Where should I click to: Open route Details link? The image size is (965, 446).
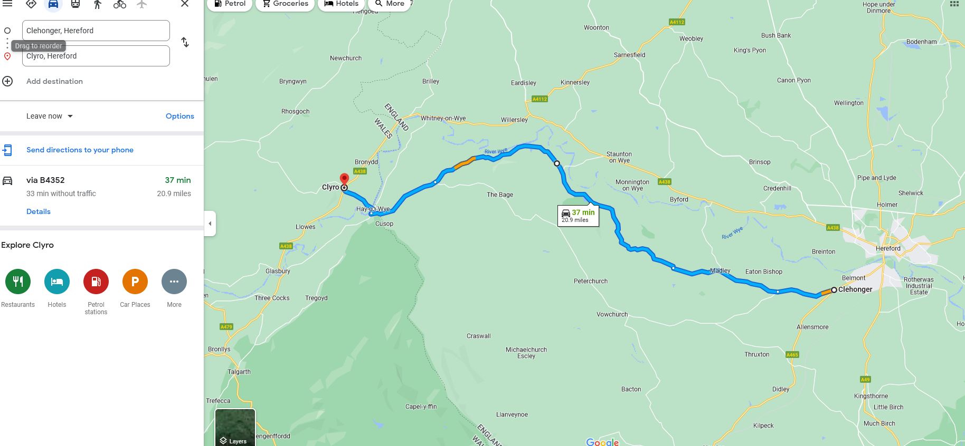pos(39,211)
